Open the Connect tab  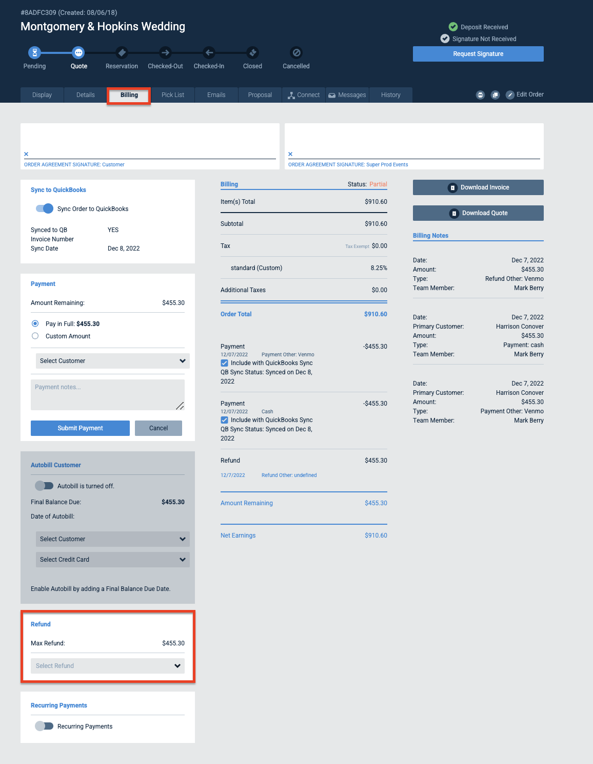304,95
